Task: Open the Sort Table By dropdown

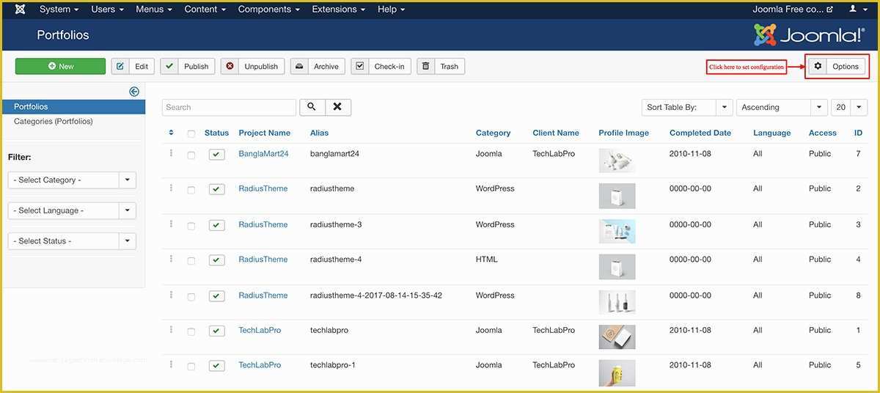Action: point(687,107)
